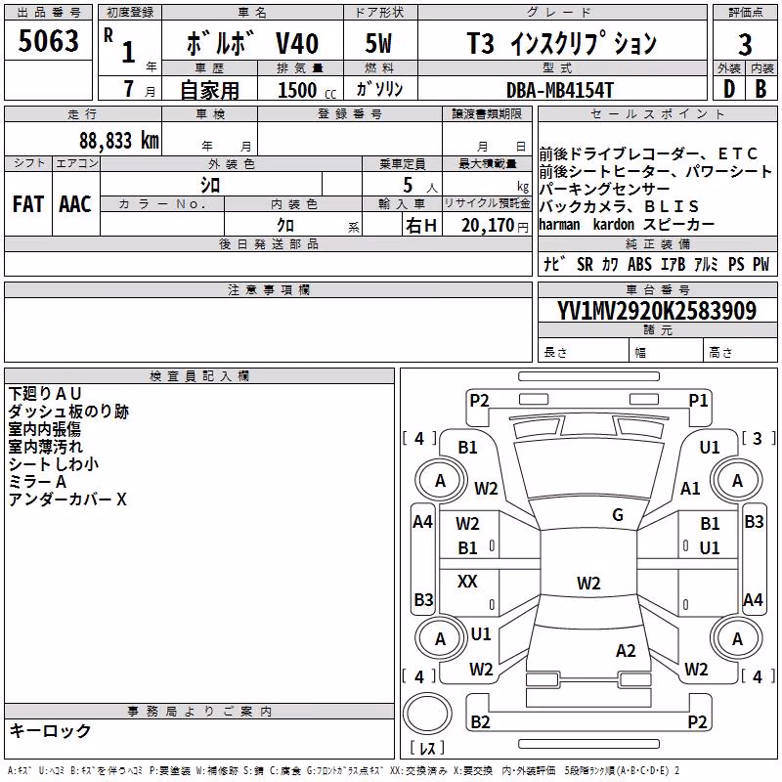
Task: Select the grade T3 インスクリプション
Action: coord(562,43)
